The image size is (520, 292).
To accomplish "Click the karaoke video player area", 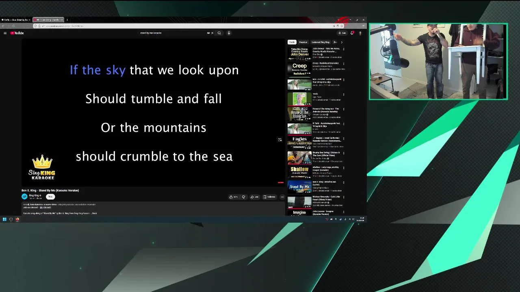I will pyautogui.click(x=153, y=112).
